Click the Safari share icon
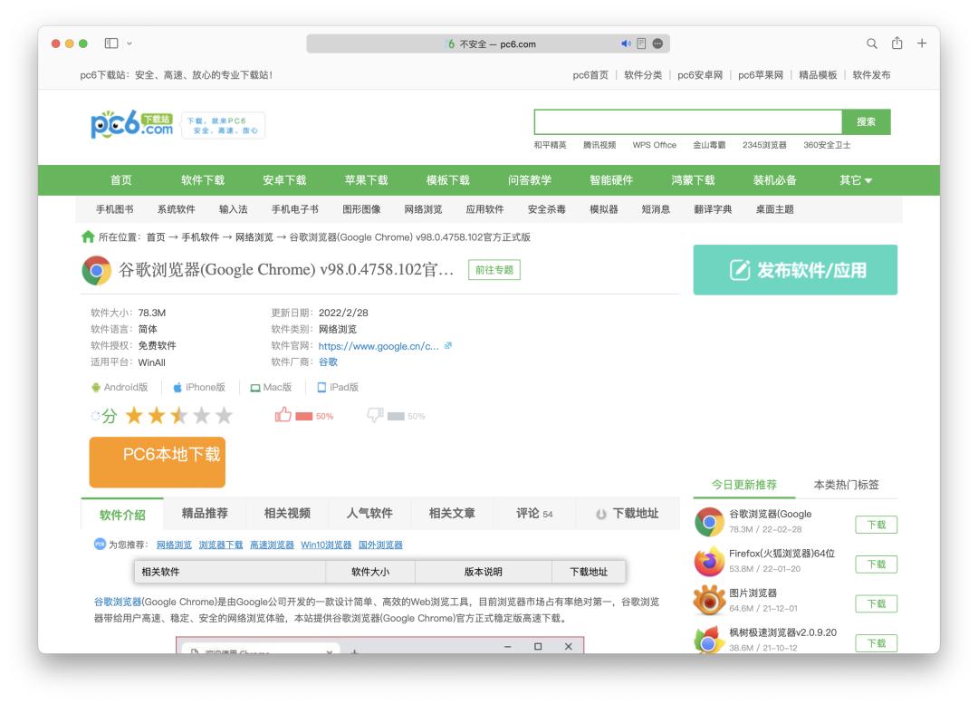The width and height of the screenshot is (978, 704). [897, 43]
